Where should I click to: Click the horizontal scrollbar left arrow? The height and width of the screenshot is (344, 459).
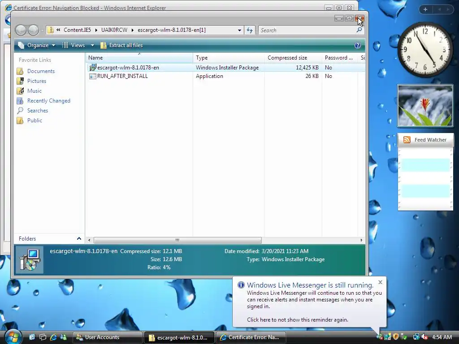[89, 240]
